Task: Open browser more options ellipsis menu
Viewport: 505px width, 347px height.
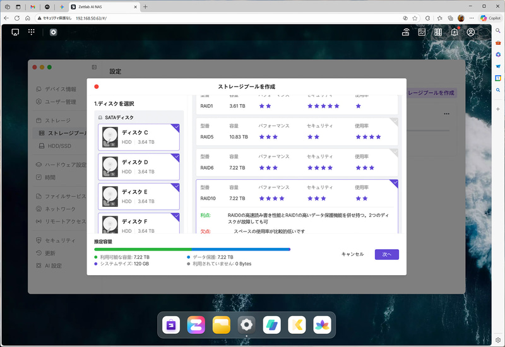Action: click(x=472, y=18)
